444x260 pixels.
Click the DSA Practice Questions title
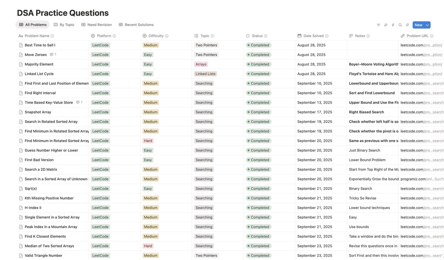click(63, 13)
